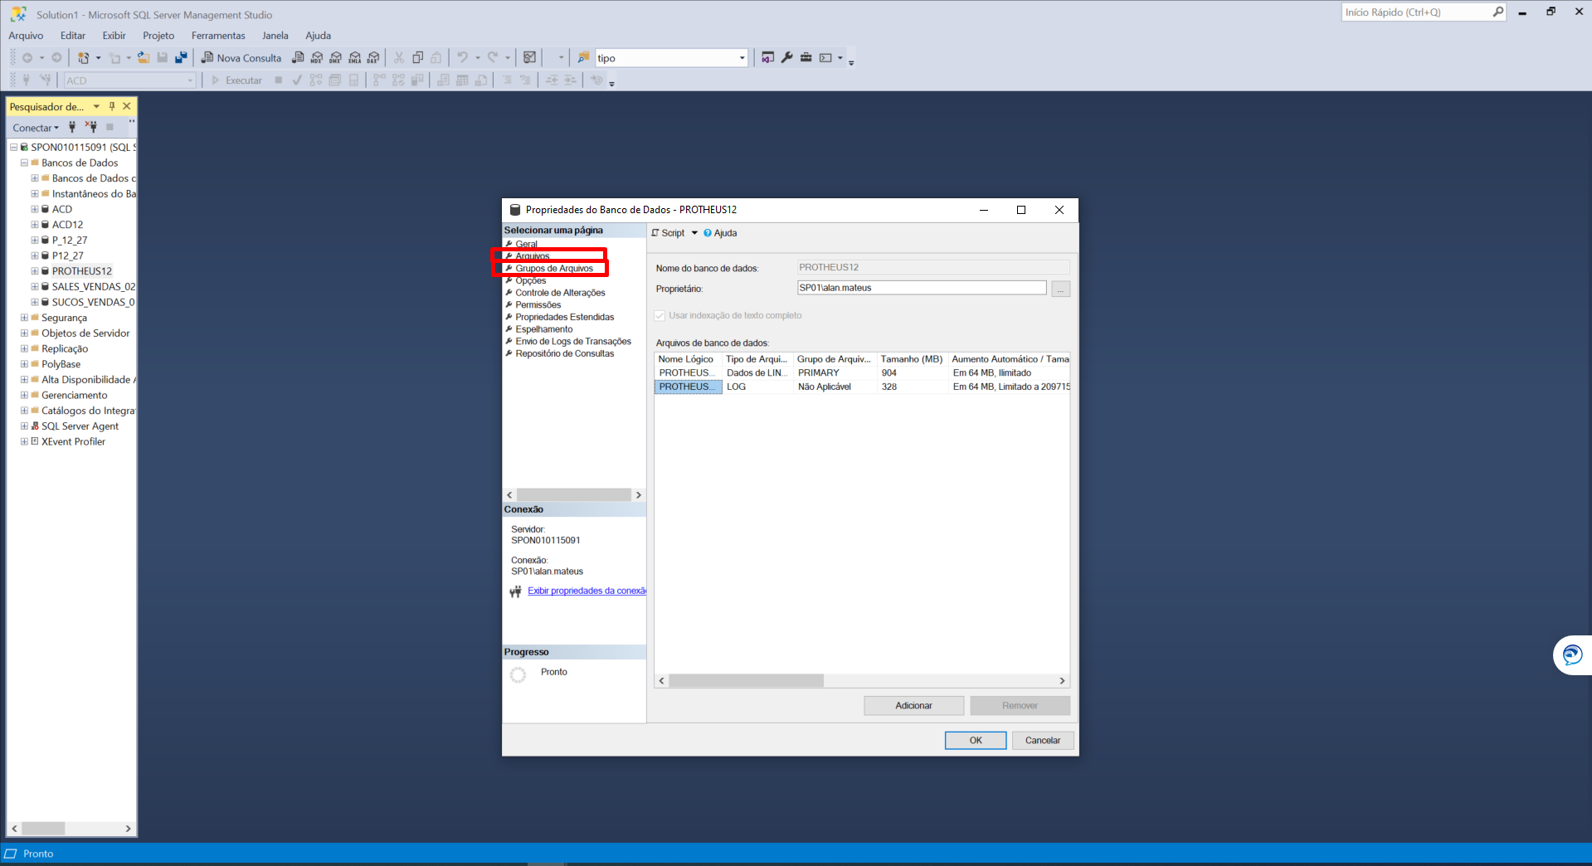
Task: Click Disconnect plug icon in Object Explorer
Action: (91, 127)
